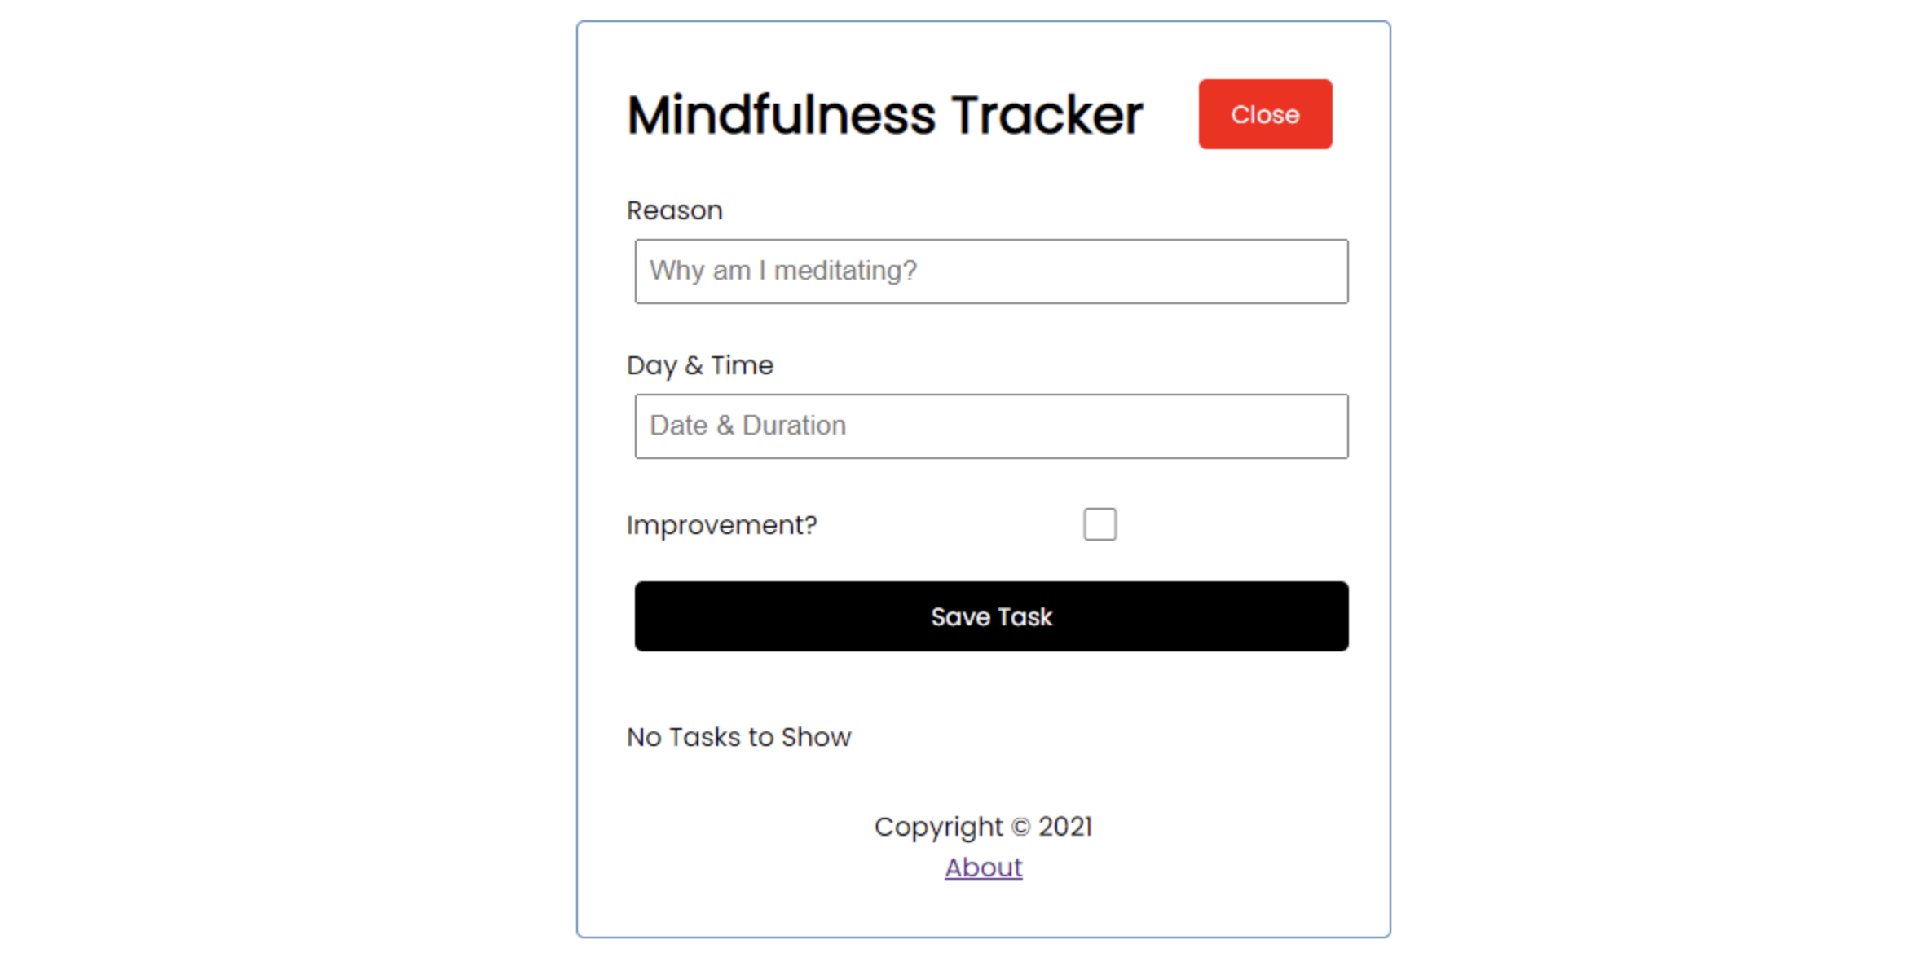Viewport: 1917px width, 980px height.
Task: Follow the underlined About hyperlink
Action: click(983, 867)
